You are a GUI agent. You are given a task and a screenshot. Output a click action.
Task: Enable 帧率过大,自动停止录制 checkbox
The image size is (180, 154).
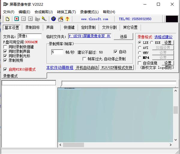coord(84,59)
